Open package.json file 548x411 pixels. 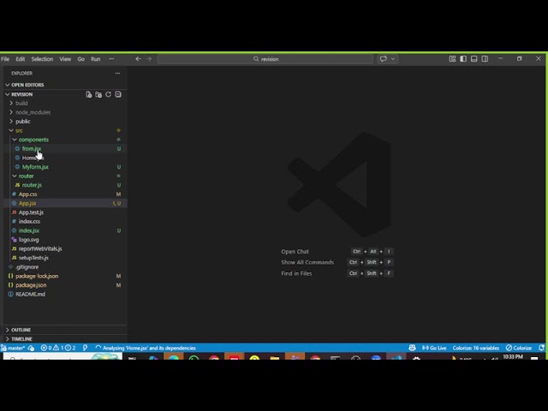(65, 285)
